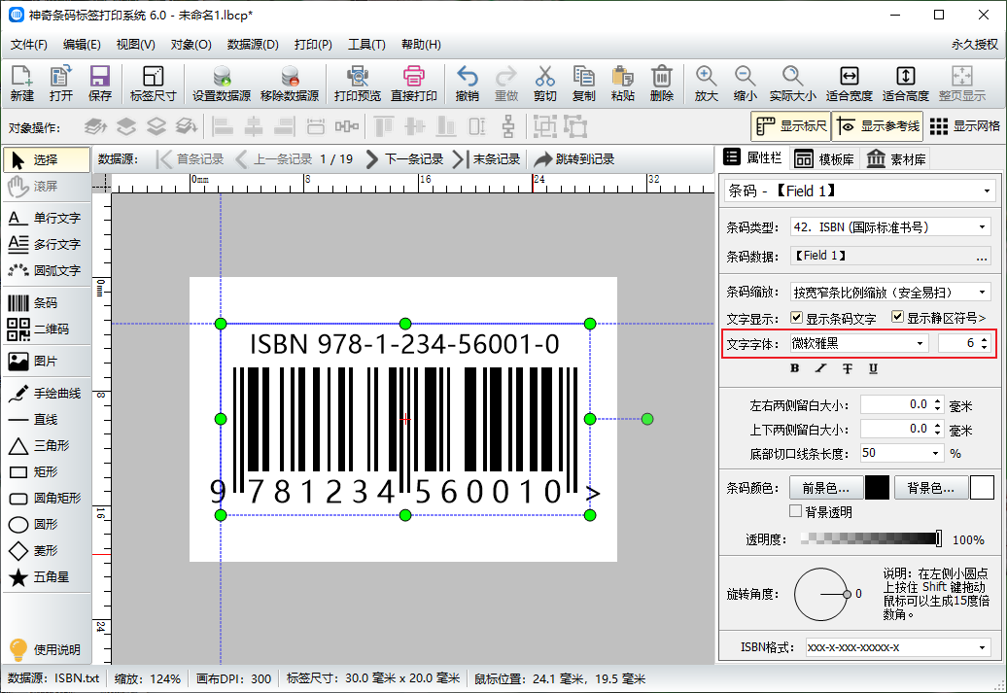Open 打印预览 print preview
Image resolution: width=1007 pixels, height=693 pixels.
point(357,84)
